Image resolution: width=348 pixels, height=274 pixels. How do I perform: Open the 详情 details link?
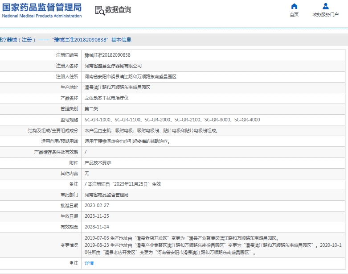tap(89, 263)
